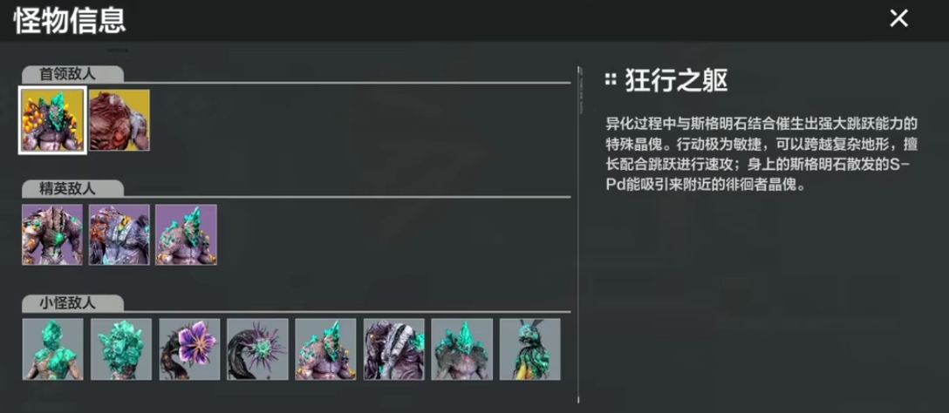Select the grey striped hunched minion
The height and width of the screenshot is (413, 949).
[394, 349]
